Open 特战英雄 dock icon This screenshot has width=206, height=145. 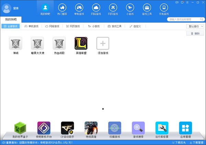click(91, 128)
